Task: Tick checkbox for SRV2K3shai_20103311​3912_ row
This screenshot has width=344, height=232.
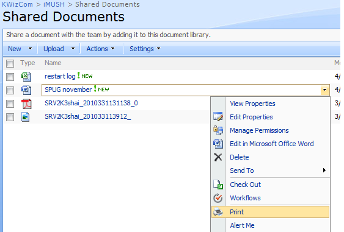Action: [x=10, y=117]
